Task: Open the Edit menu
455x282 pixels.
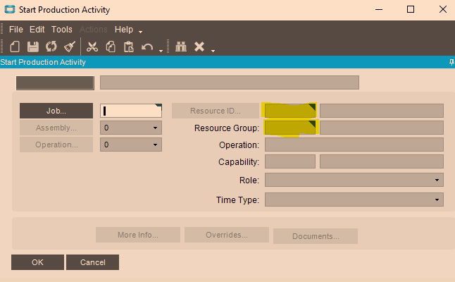Action: (37, 30)
